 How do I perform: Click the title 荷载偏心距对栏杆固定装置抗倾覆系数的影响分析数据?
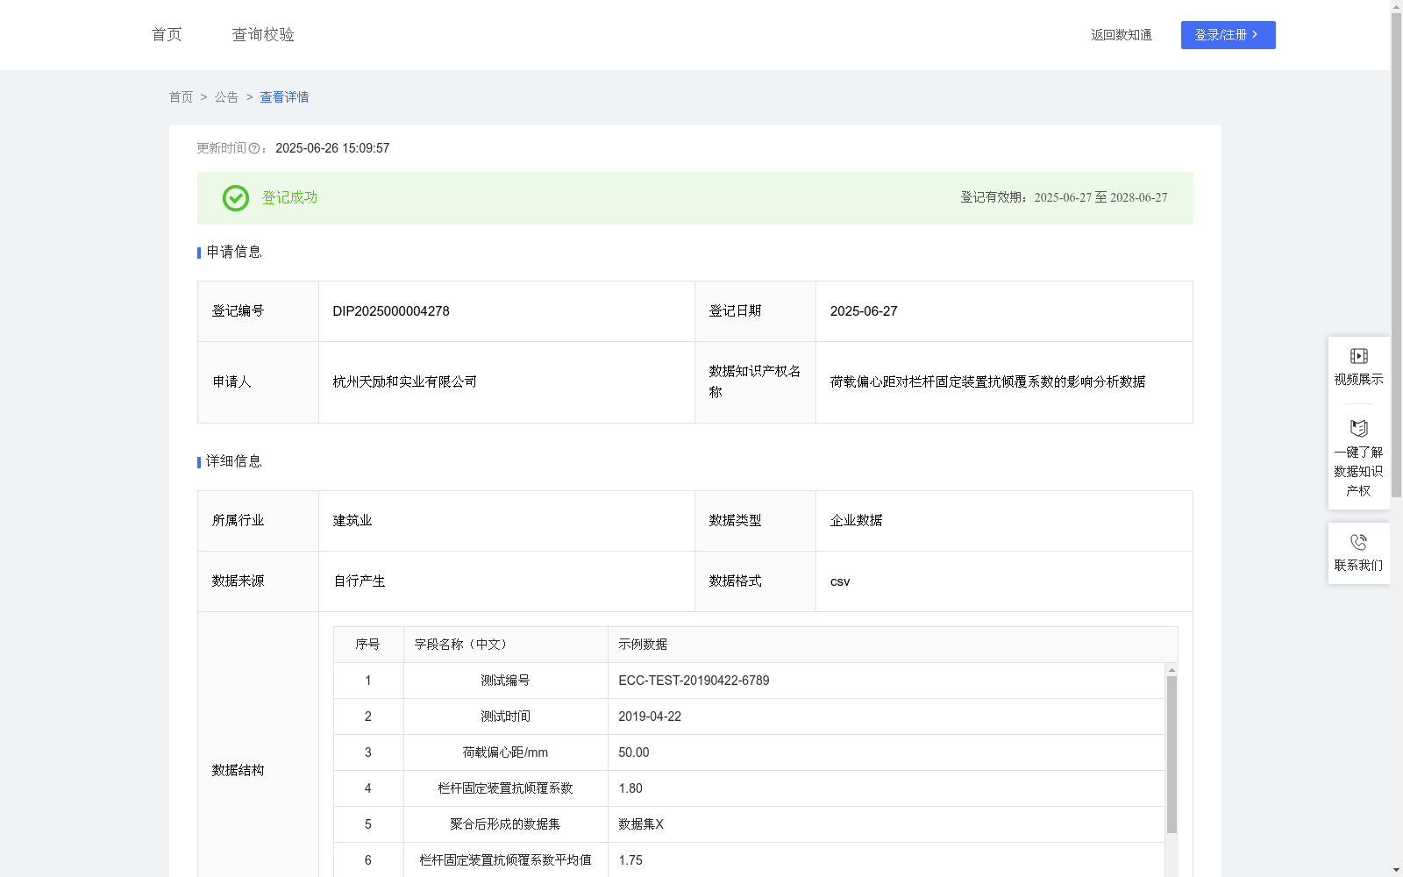(987, 382)
